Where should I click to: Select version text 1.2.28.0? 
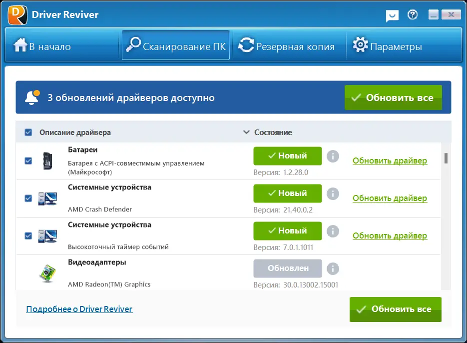click(296, 172)
